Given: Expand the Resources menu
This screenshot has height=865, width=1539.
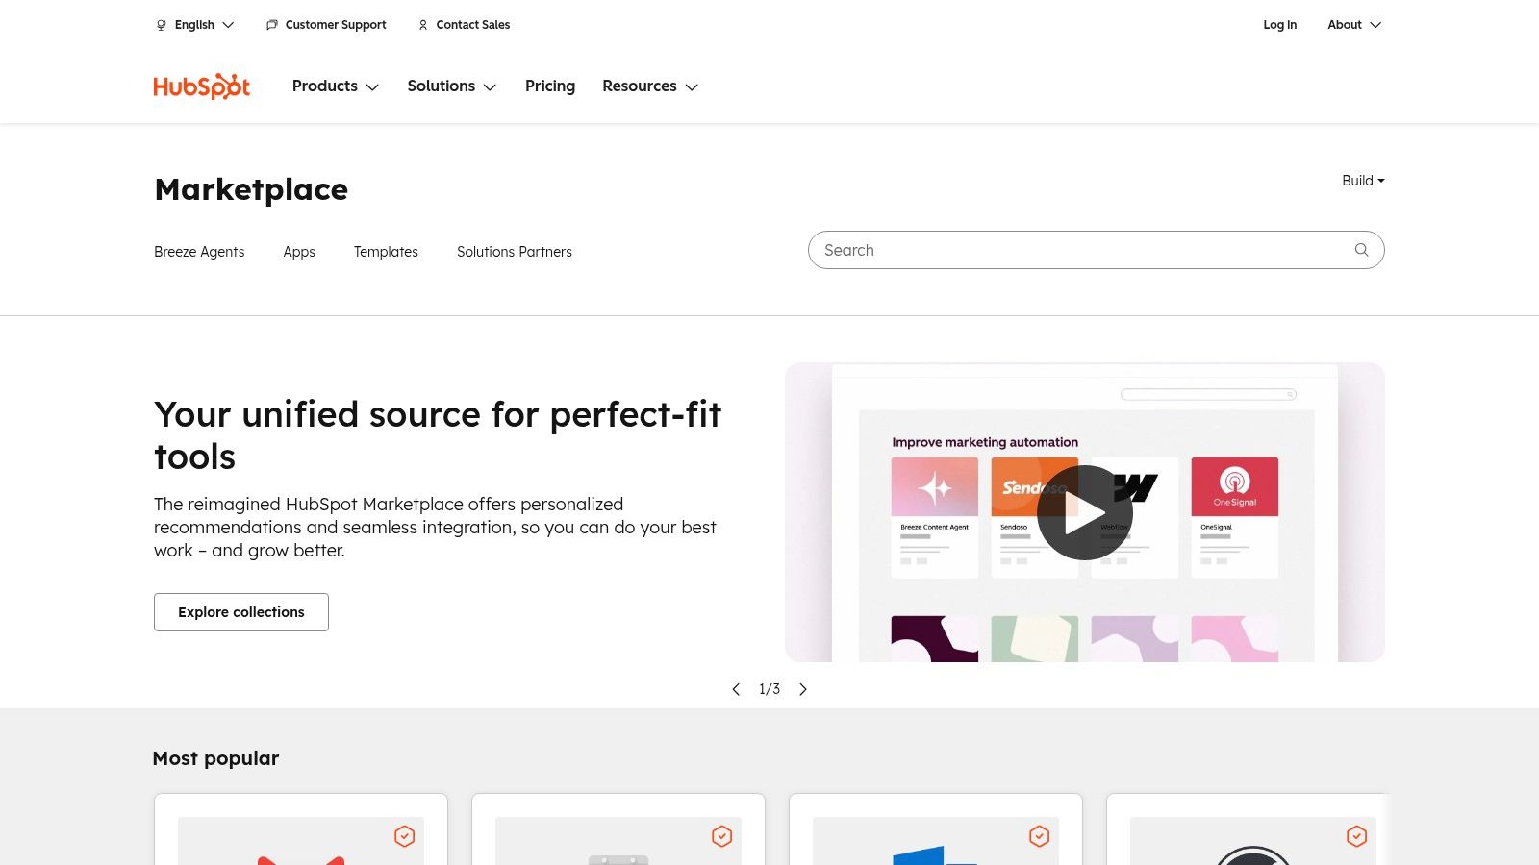Looking at the screenshot, I should click(650, 86).
